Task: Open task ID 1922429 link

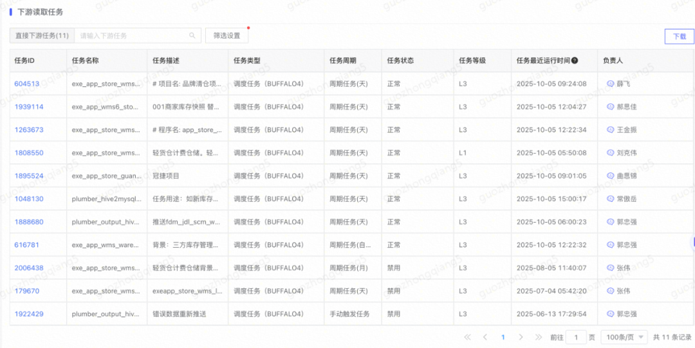Action: coord(29,315)
